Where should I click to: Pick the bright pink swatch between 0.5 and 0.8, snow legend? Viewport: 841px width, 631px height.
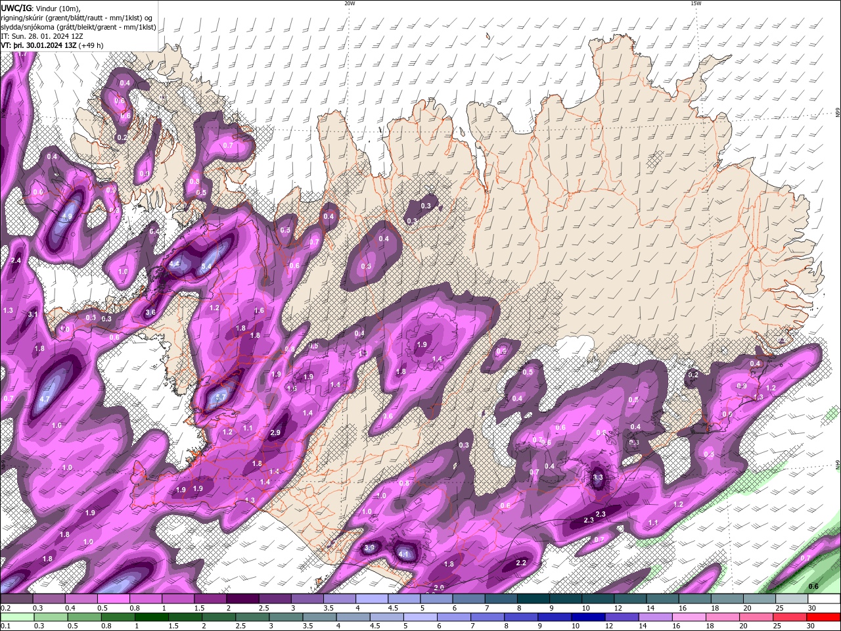113,599
